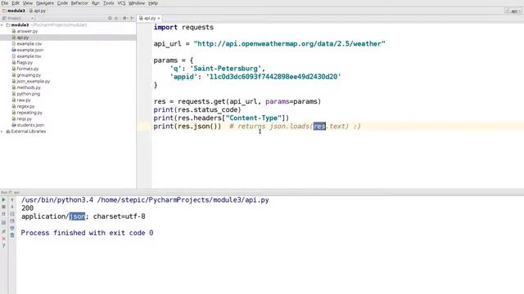This screenshot has width=524, height=294.
Task: Click module3 breadcrumb in navigation bar
Action: click(x=14, y=11)
